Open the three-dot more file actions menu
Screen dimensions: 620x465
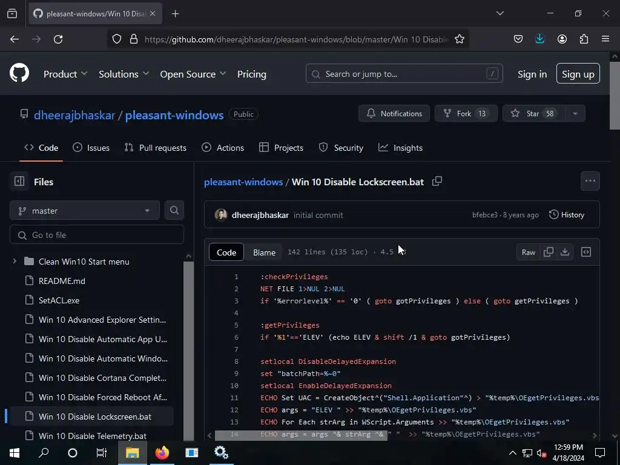coord(590,181)
